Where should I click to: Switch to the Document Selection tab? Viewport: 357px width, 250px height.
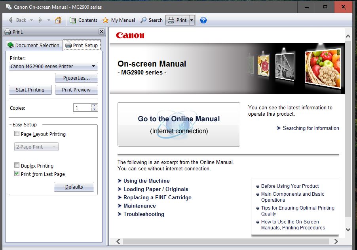(x=33, y=46)
